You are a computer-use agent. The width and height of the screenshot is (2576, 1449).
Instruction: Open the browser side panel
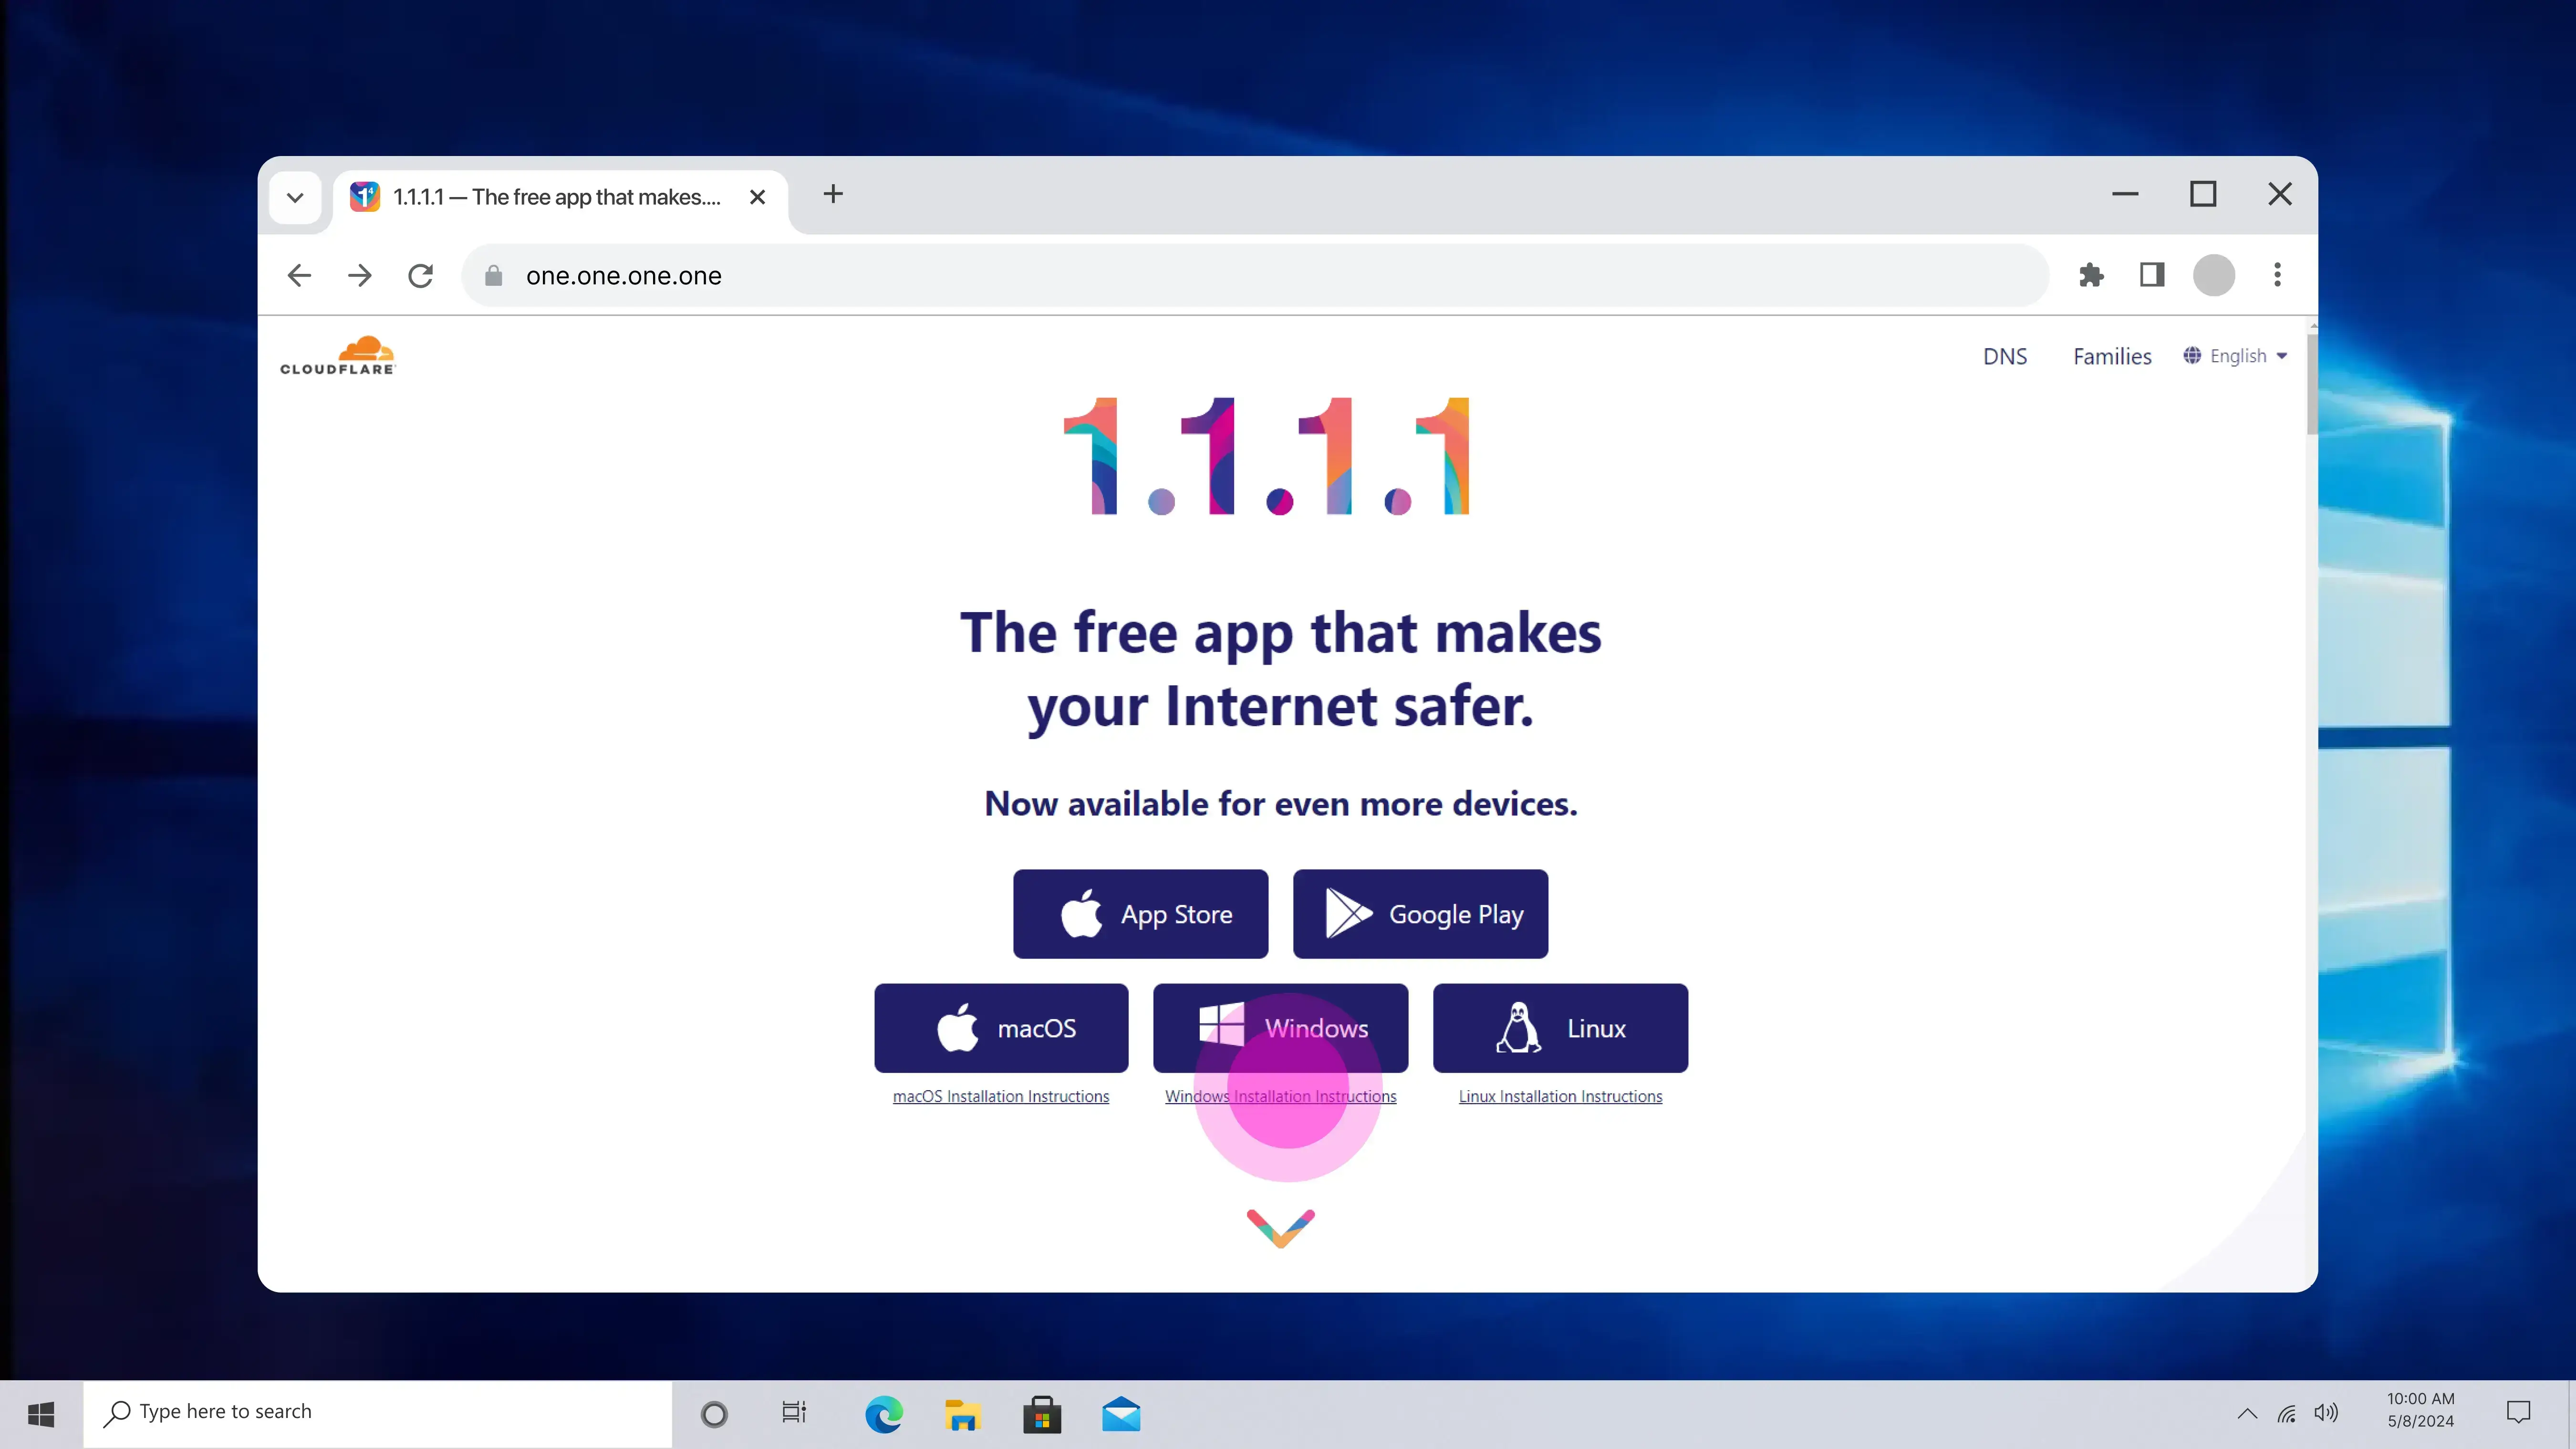[2152, 275]
